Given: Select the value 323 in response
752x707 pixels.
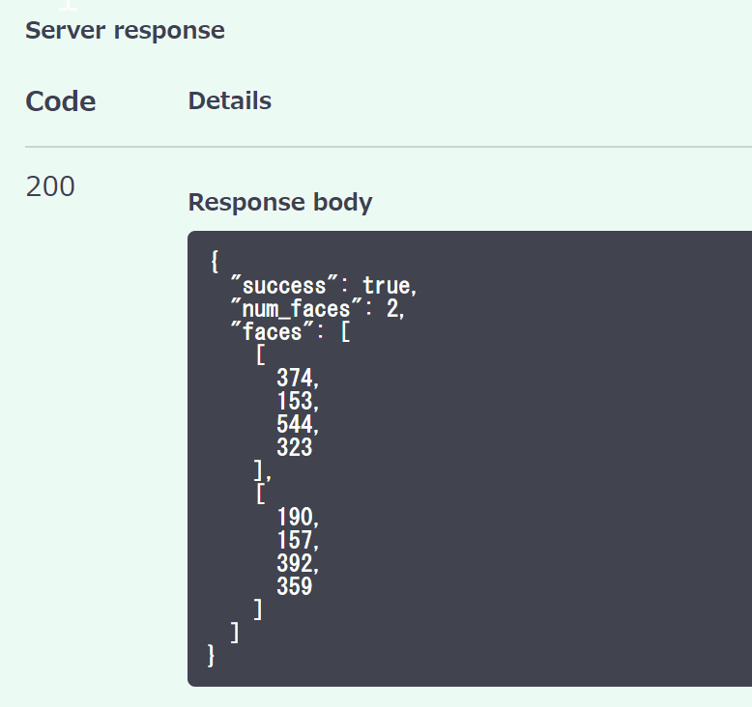Looking at the screenshot, I should [295, 447].
